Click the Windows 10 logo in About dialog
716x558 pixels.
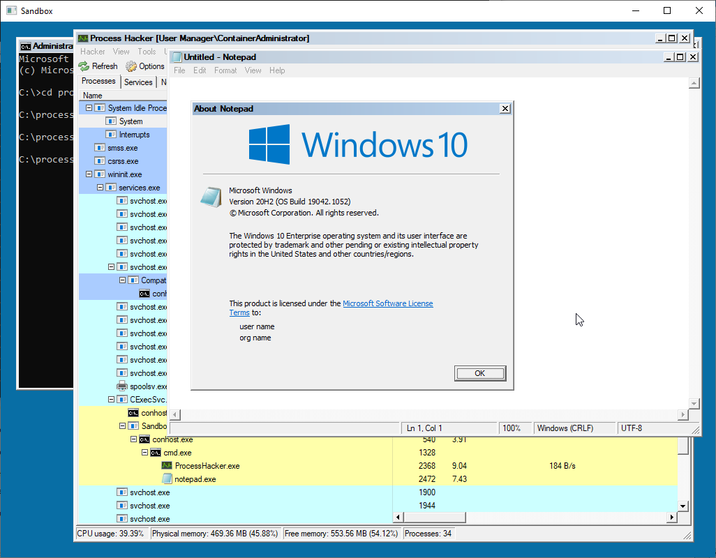tap(359, 144)
